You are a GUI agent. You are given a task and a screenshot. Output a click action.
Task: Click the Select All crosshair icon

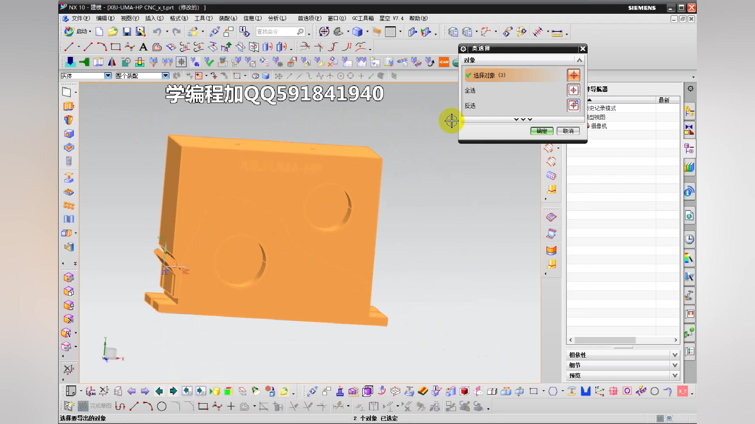pos(573,90)
